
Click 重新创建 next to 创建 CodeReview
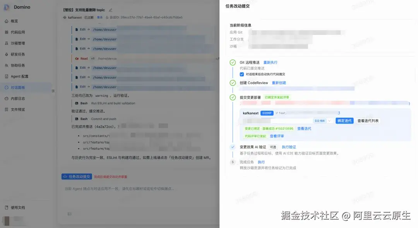[279, 83]
